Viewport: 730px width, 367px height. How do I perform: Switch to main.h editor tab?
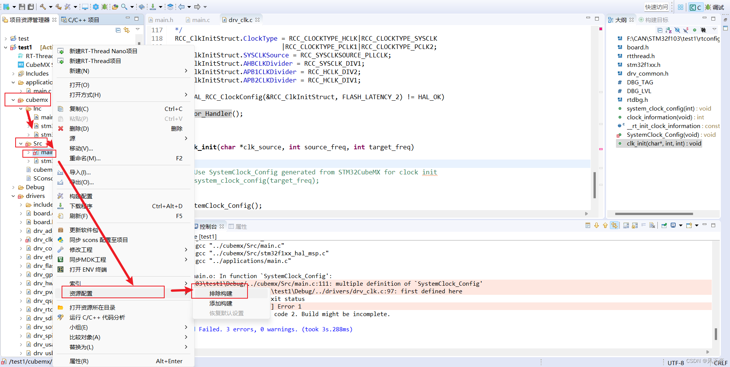161,20
